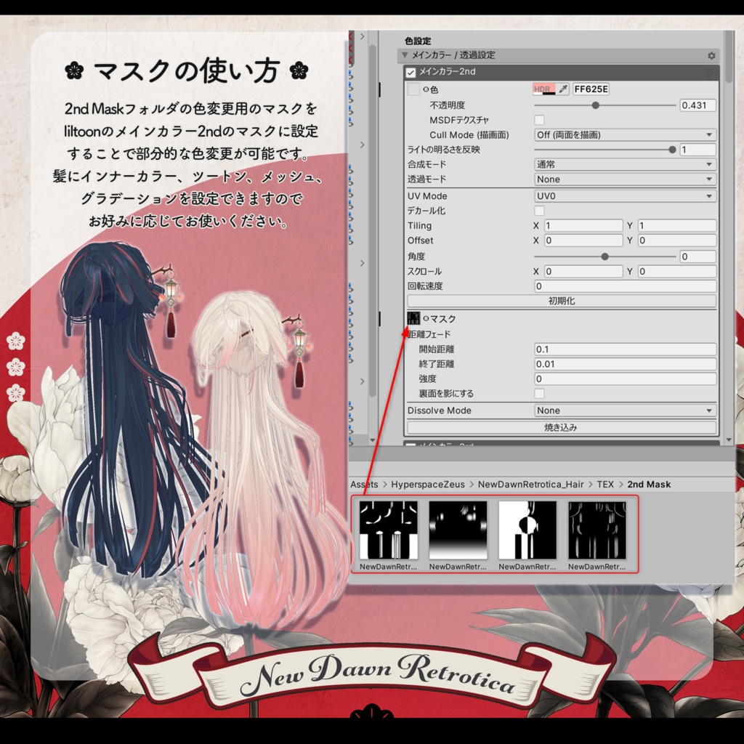Change Dissolve Mode from None
The width and height of the screenshot is (744, 744).
click(x=623, y=410)
